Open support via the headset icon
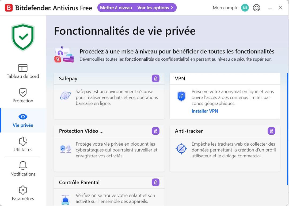Viewport: 289px width, 206px height. coord(256,8)
